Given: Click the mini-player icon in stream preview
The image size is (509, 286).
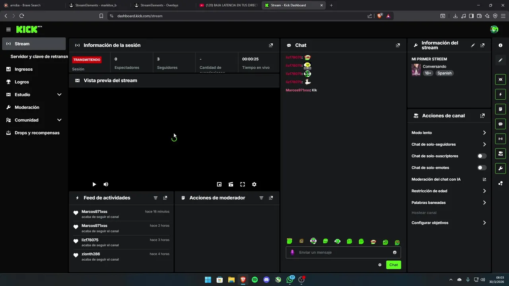Looking at the screenshot, I should [219, 184].
